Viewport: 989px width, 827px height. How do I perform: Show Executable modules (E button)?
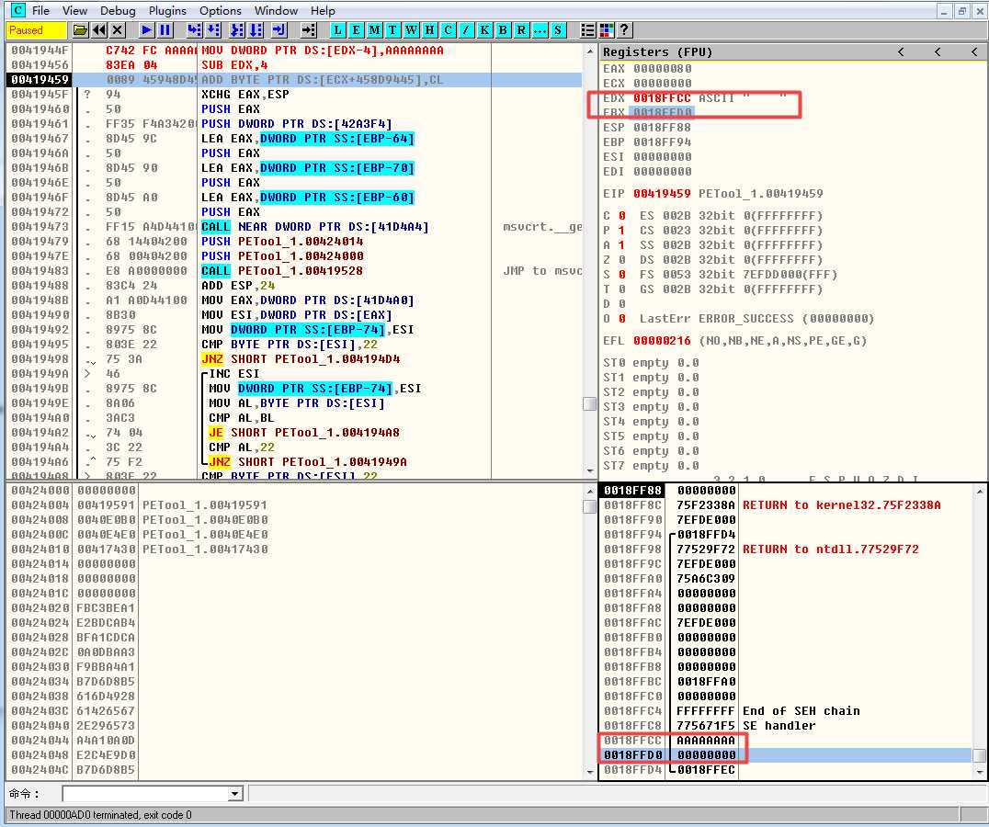click(357, 30)
